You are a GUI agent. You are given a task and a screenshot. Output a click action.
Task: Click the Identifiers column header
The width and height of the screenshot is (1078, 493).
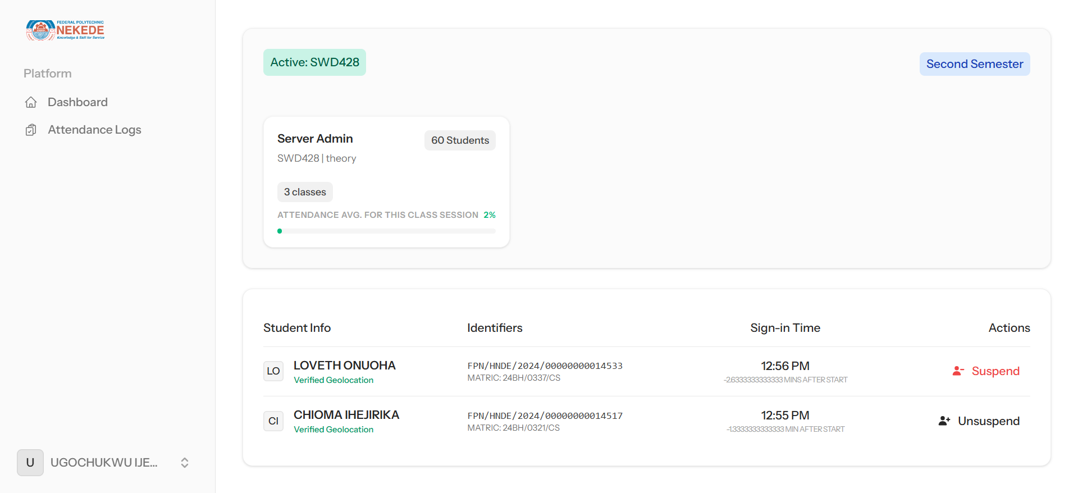click(x=495, y=328)
